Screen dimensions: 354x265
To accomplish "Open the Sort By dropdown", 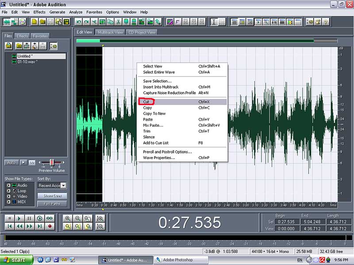I will click(64, 185).
